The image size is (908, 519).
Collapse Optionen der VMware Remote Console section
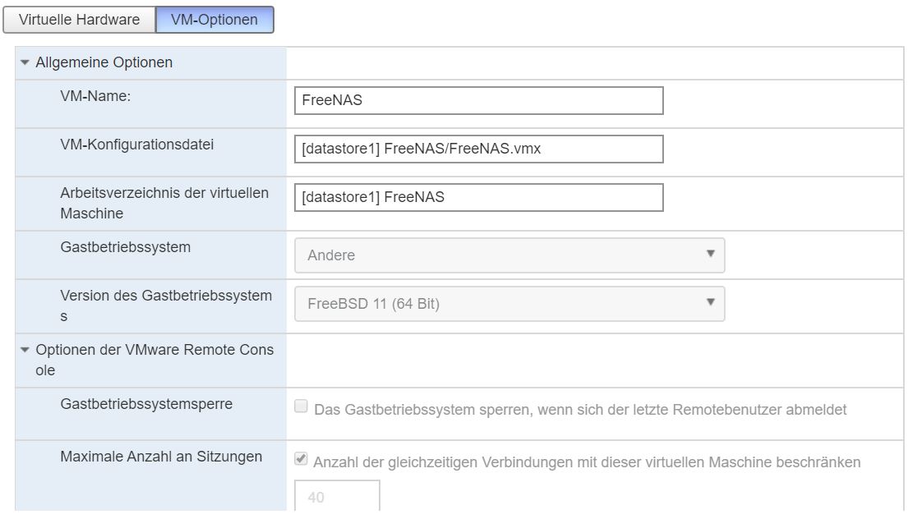coord(154,351)
